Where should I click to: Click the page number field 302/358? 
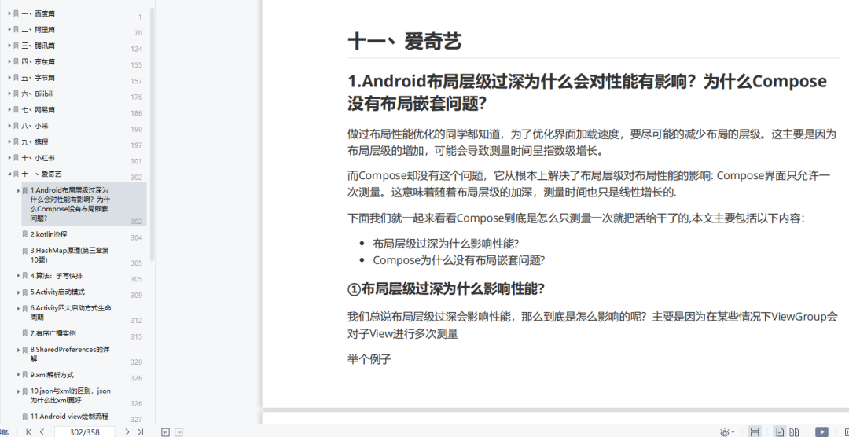click(84, 431)
